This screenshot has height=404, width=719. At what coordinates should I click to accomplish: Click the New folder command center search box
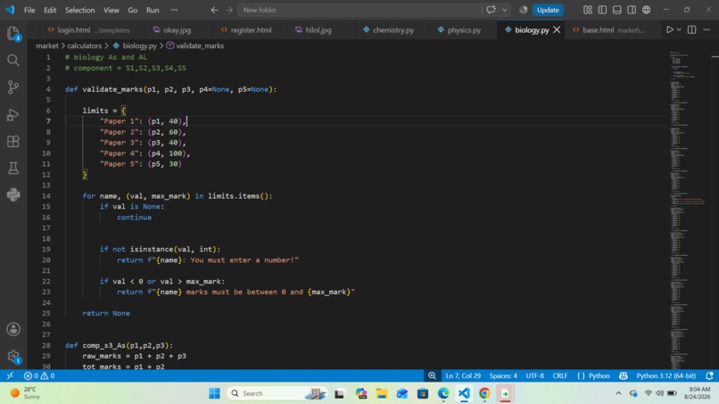(x=360, y=10)
